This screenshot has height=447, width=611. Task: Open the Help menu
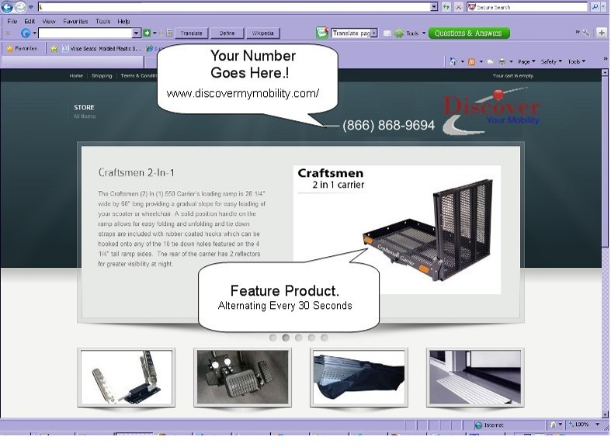[123, 22]
